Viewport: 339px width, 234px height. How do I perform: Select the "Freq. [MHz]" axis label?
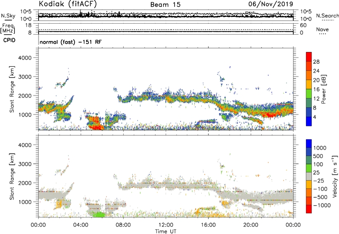pos(8,28)
